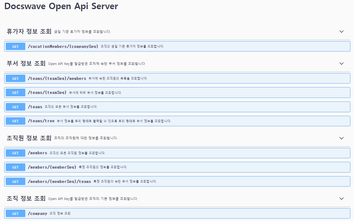
Task: Collapse the 조직 정보 조회 section chevron
Action: pos(341,199)
